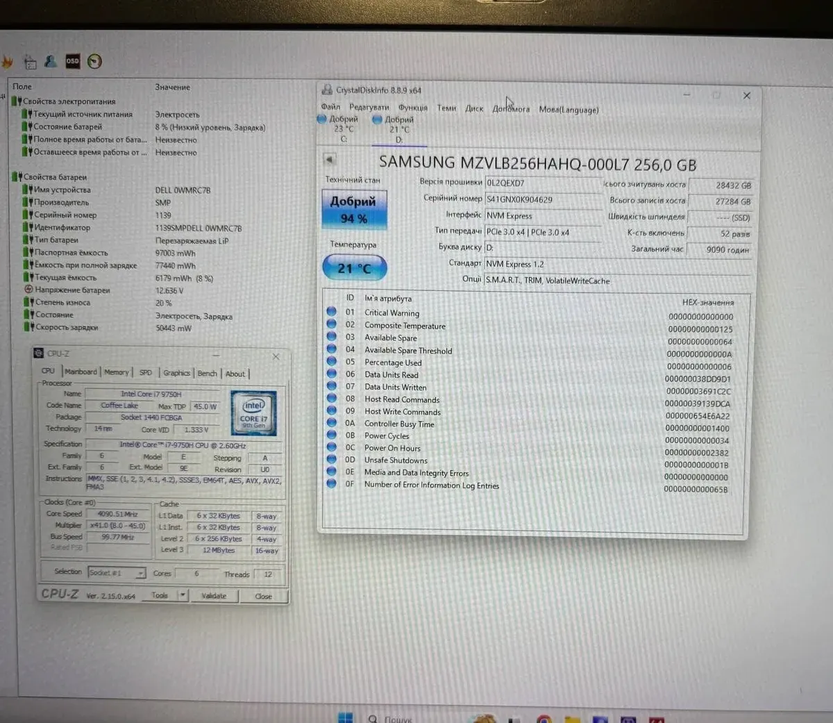
Task: Switch to the Memory tab in CPU-Z
Action: click(116, 373)
